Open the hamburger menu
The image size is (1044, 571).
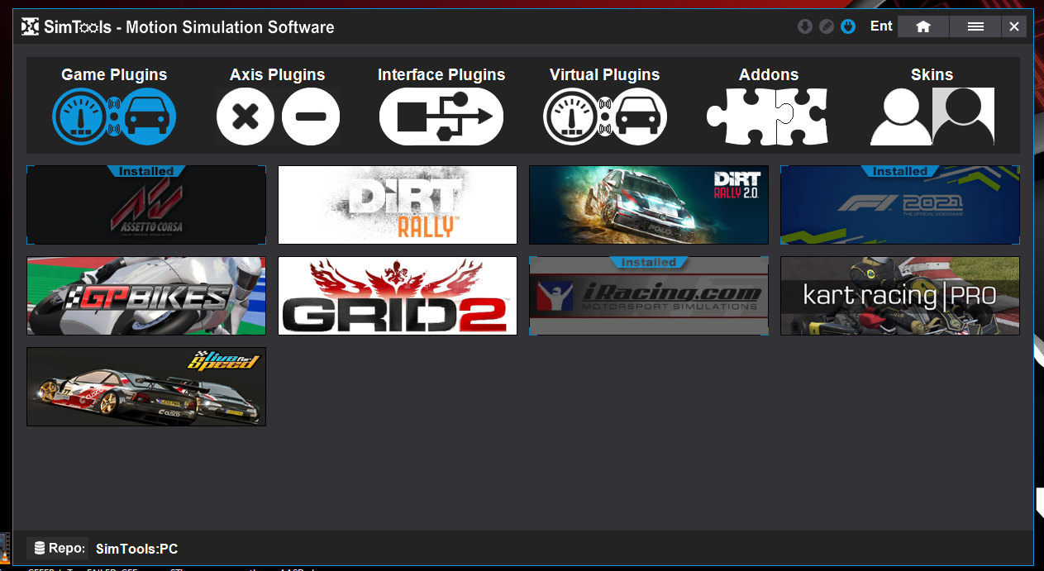pyautogui.click(x=975, y=26)
